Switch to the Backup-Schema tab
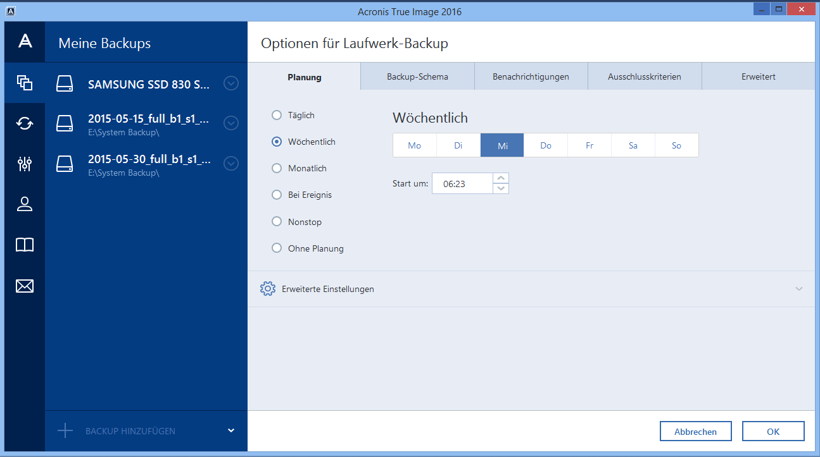Image resolution: width=820 pixels, height=457 pixels. pyautogui.click(x=417, y=76)
